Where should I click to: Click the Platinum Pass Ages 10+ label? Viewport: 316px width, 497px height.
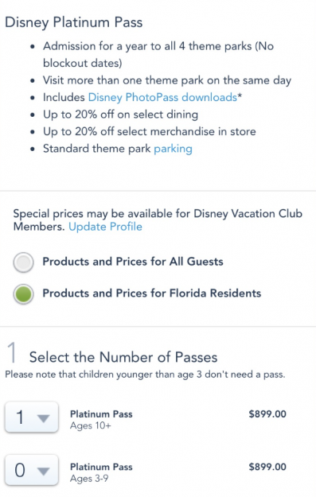pyautogui.click(x=101, y=420)
